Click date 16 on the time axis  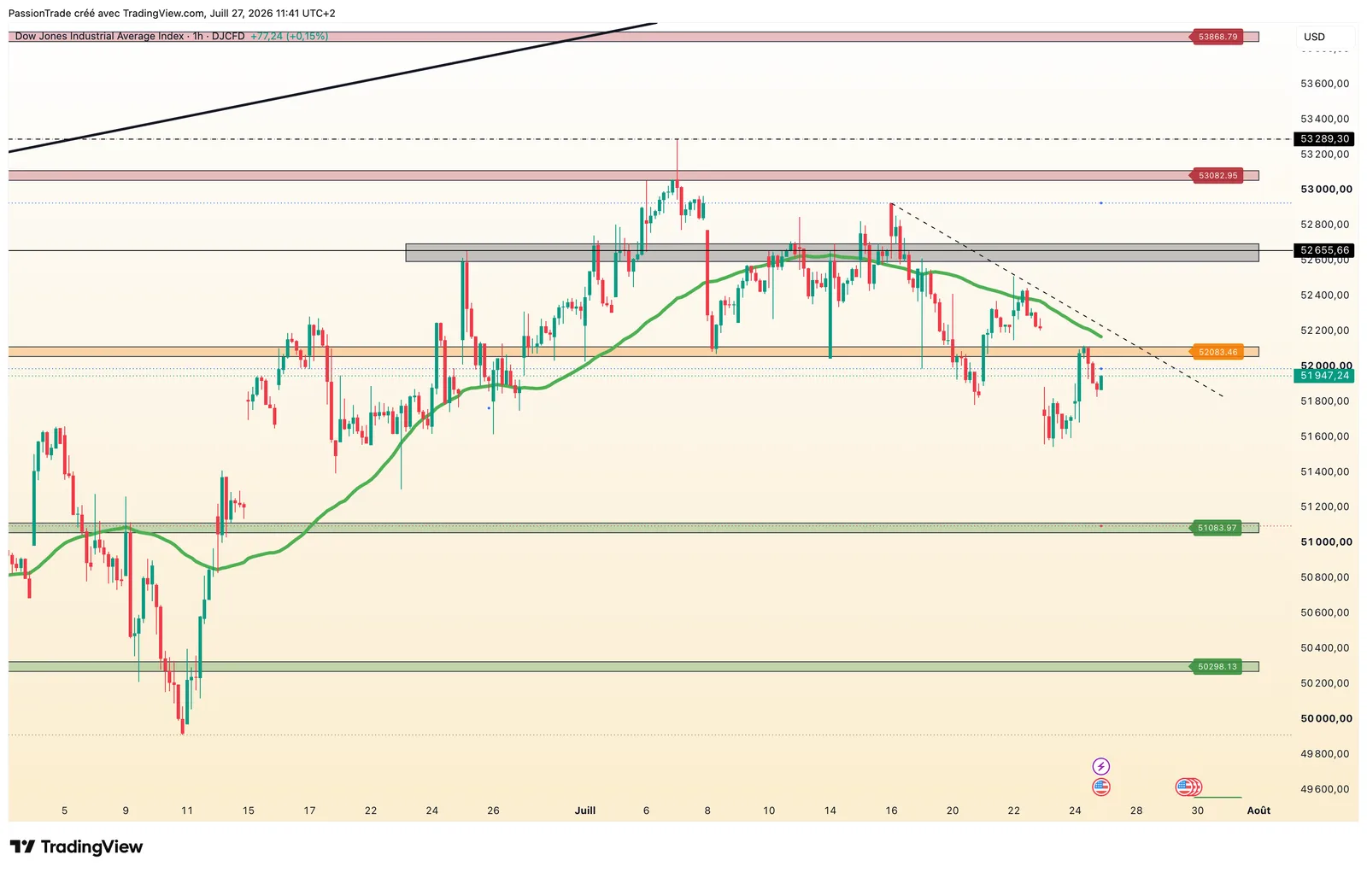[891, 811]
